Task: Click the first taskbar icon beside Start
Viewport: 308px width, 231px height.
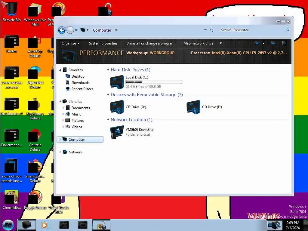Action: click(x=27, y=225)
